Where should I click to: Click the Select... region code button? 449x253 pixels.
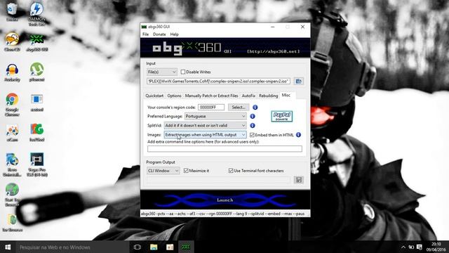point(239,108)
